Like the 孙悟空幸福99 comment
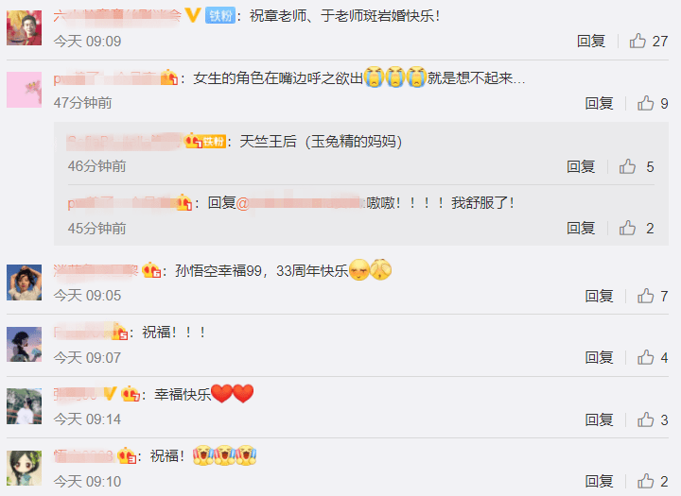681x496 pixels. [x=645, y=296]
